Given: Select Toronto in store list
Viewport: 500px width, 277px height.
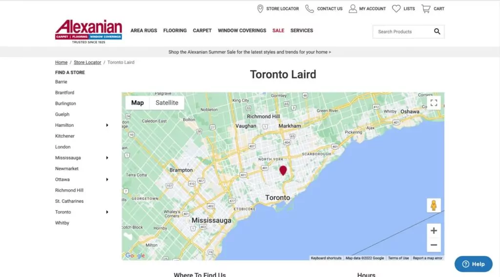Looking at the screenshot, I should click(63, 212).
